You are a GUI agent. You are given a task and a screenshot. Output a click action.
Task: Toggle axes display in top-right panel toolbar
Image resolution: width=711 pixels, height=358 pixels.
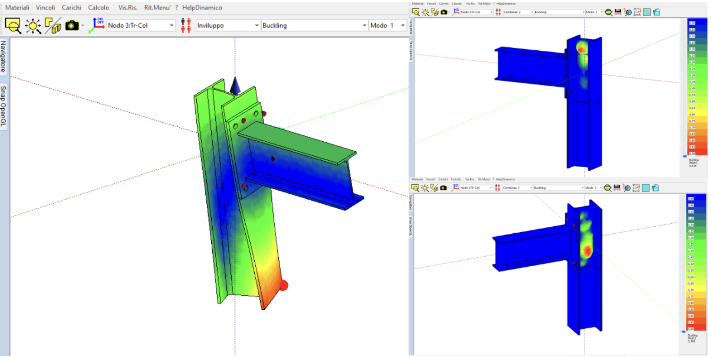point(456,12)
